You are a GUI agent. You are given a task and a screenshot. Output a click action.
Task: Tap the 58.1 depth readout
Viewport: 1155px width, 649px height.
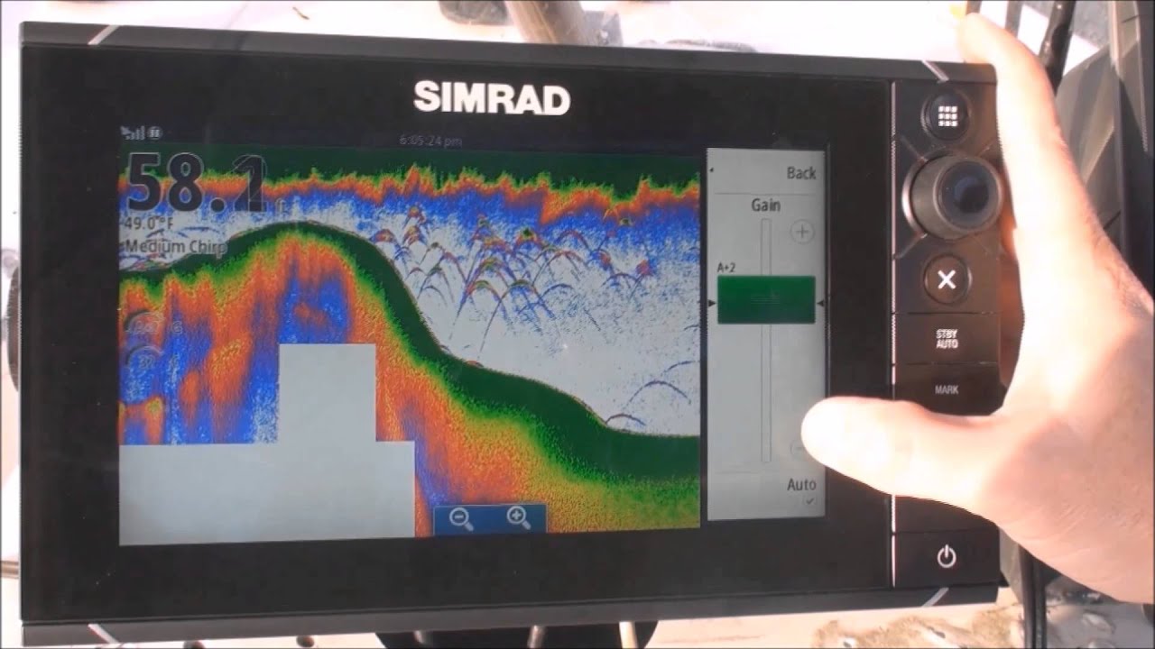click(x=198, y=184)
